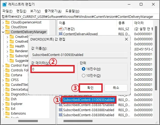The image size is (160, 125).
Task: Click the Cortana folder icon
Action: click(7, 75)
